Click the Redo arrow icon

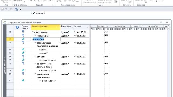(x=11, y=9)
